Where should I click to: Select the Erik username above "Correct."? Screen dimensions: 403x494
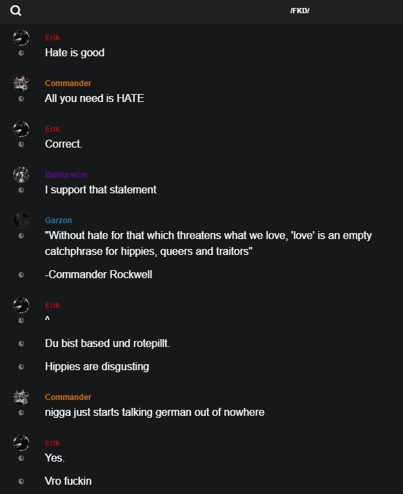coord(52,129)
